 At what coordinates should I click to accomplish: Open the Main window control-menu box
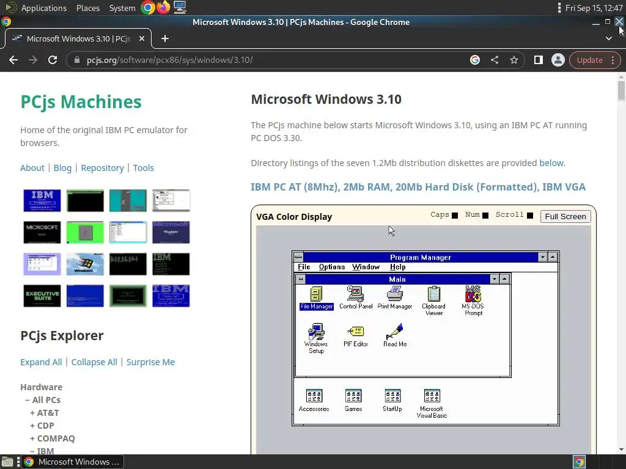[301, 279]
